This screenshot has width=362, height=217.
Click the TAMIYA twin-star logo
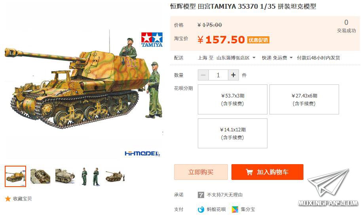coord(152,39)
